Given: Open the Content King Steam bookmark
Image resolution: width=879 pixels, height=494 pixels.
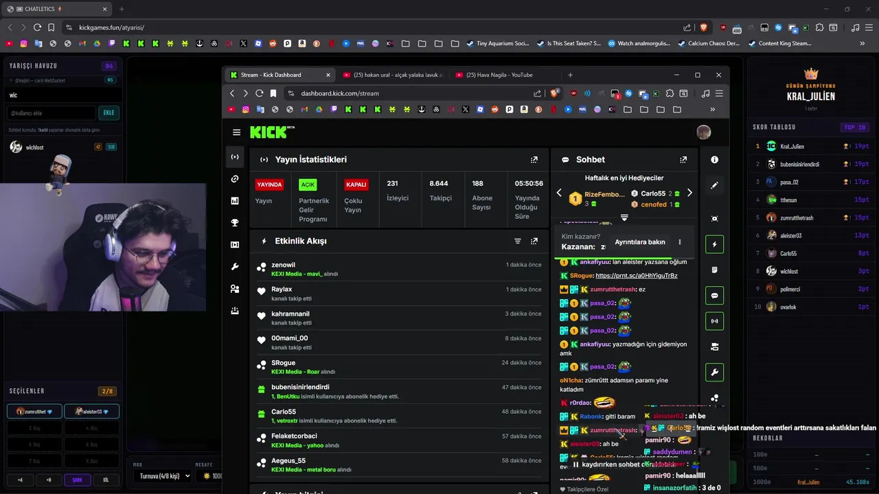Looking at the screenshot, I should tap(779, 43).
